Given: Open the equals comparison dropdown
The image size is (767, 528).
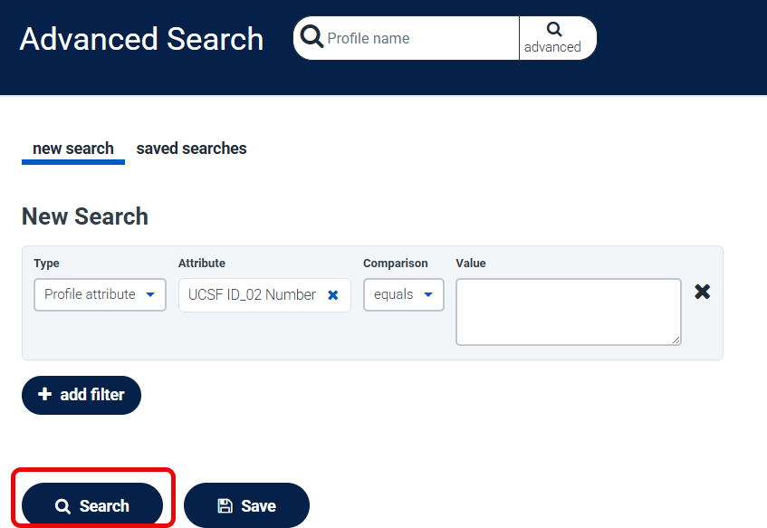Looking at the screenshot, I should coord(403,294).
